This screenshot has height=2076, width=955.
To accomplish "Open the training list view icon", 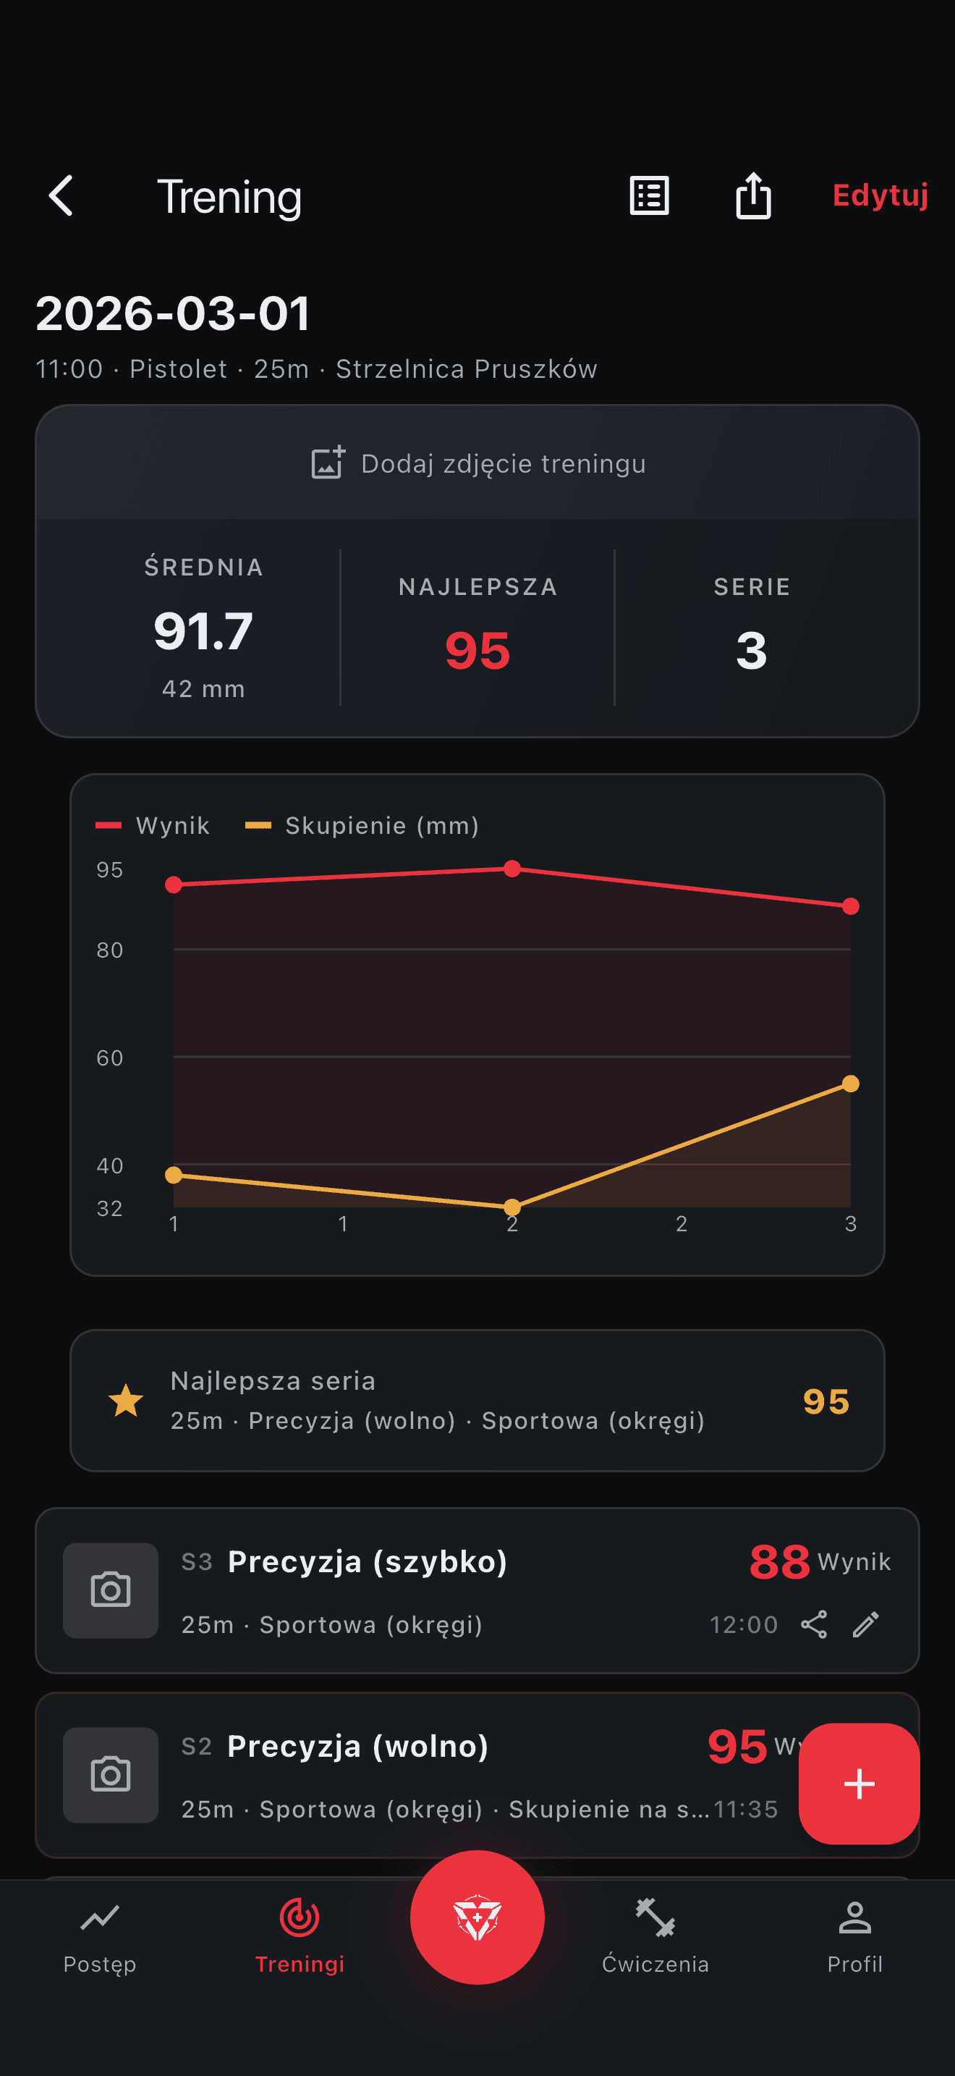I will point(649,196).
